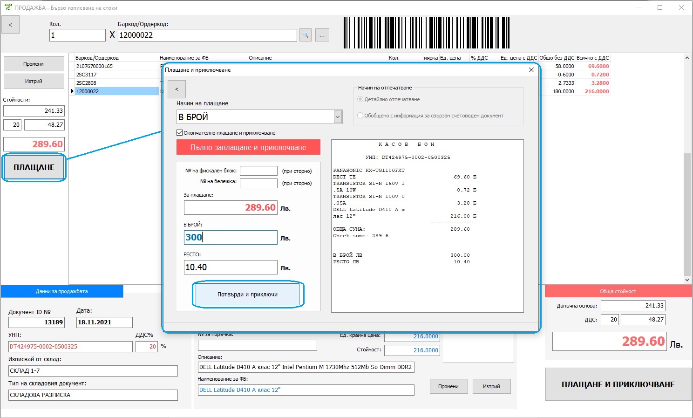This screenshot has width=693, height=418.
Task: Click the Данни за продажбата tab header
Action: pos(62,291)
